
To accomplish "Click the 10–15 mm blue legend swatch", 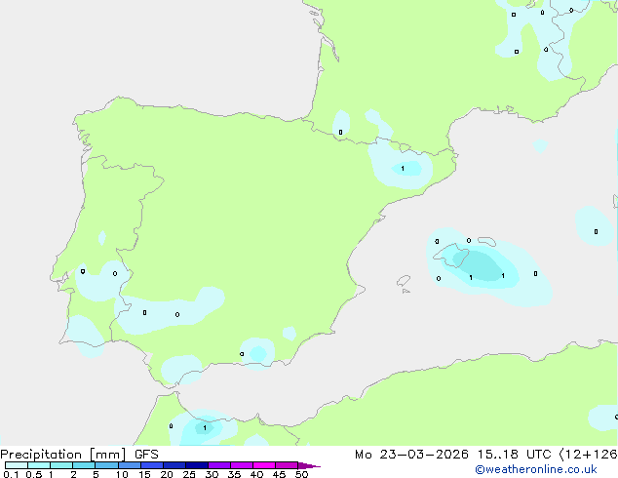I will pyautogui.click(x=130, y=465).
